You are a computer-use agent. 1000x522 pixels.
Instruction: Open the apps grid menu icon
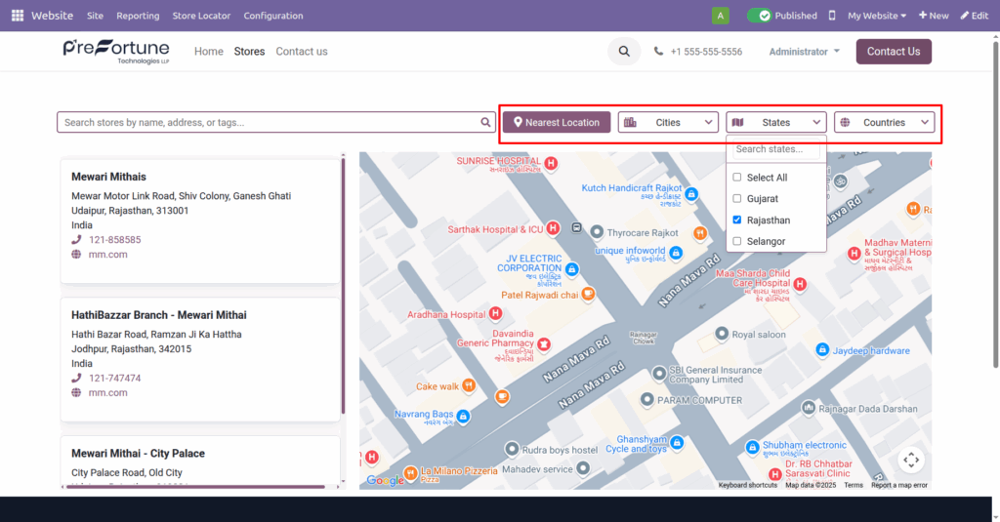18,16
